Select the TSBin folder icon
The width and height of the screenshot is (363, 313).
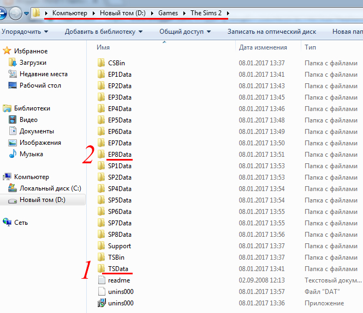pyautogui.click(x=101, y=257)
